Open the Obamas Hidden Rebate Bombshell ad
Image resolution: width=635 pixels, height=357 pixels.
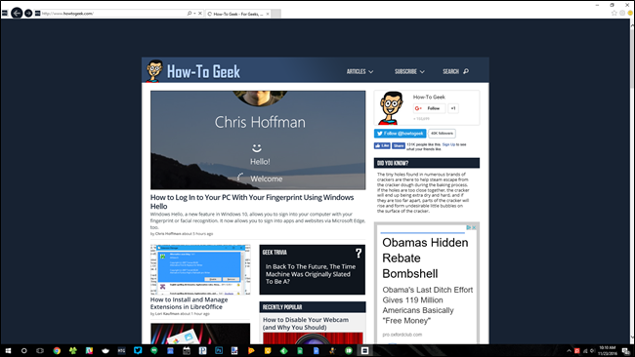425,258
